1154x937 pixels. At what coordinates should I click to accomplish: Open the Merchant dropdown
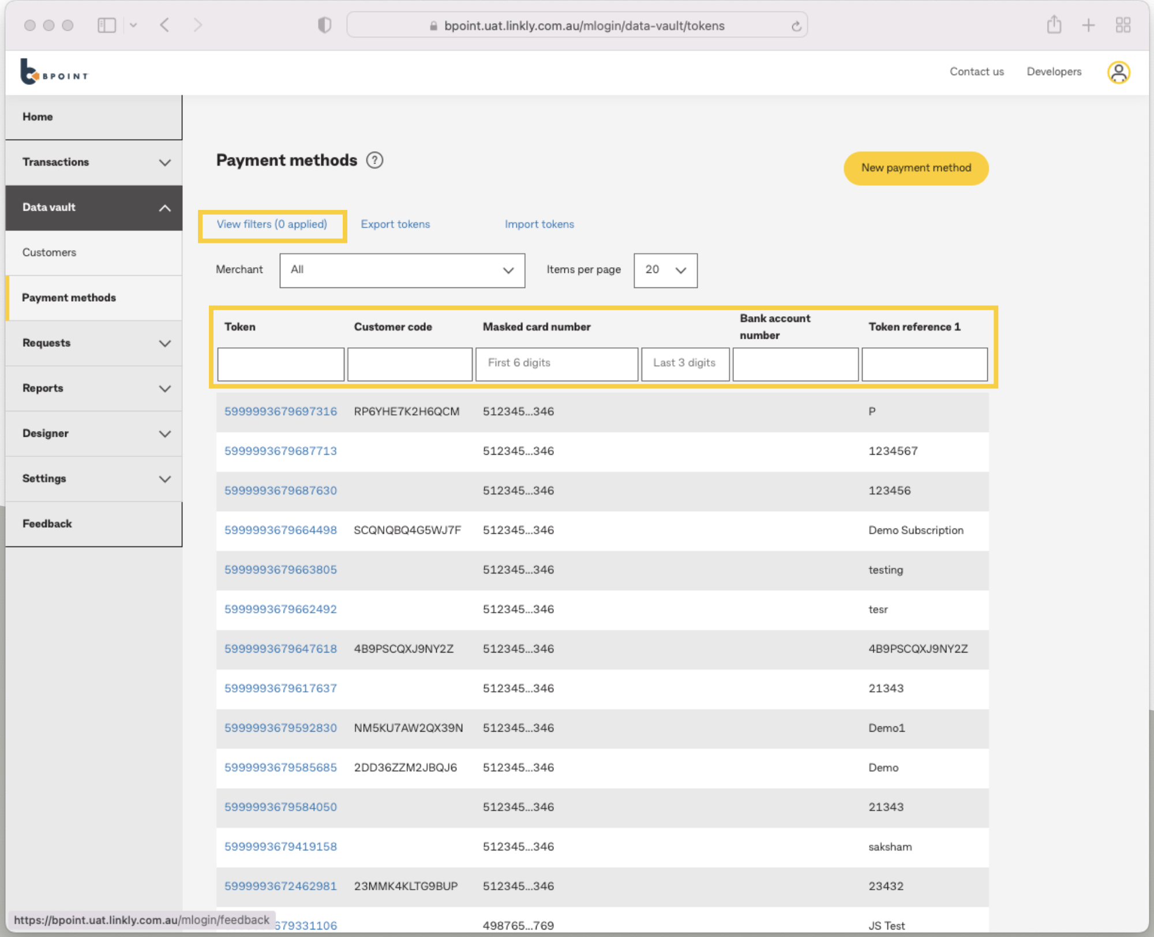click(x=402, y=270)
